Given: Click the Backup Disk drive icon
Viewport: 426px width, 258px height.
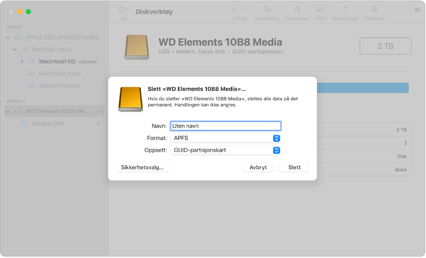Looking at the screenshot, I should 25,124.
